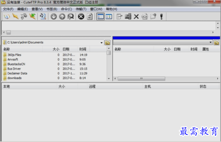Sort local files by 名称 column
221x142 pixels.
coord(23,49)
